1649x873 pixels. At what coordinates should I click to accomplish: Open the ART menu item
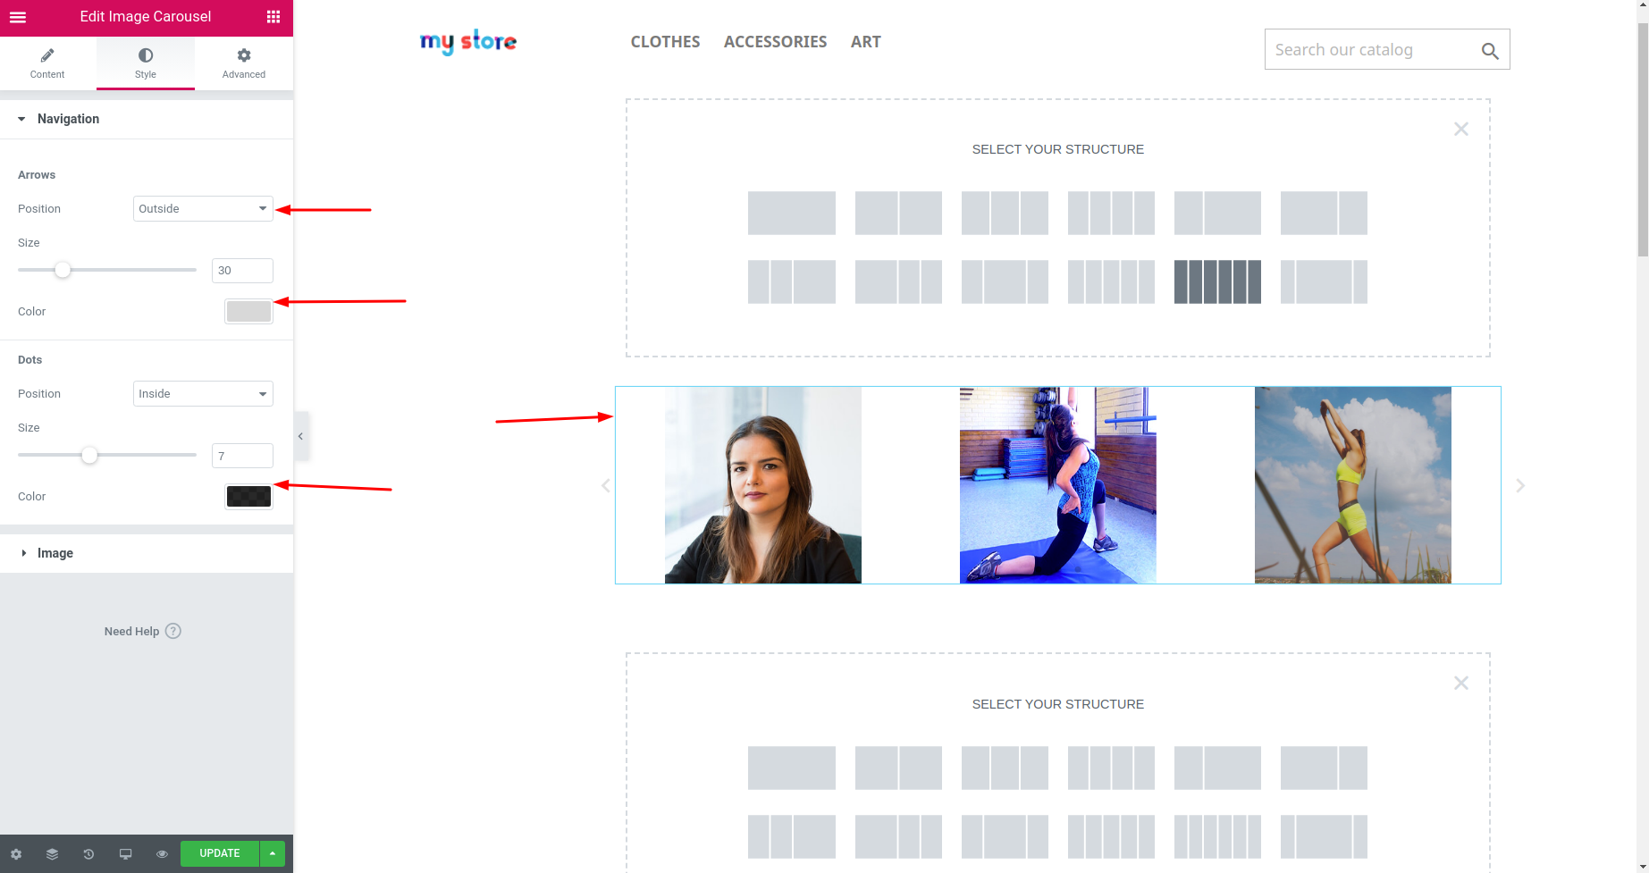865,42
